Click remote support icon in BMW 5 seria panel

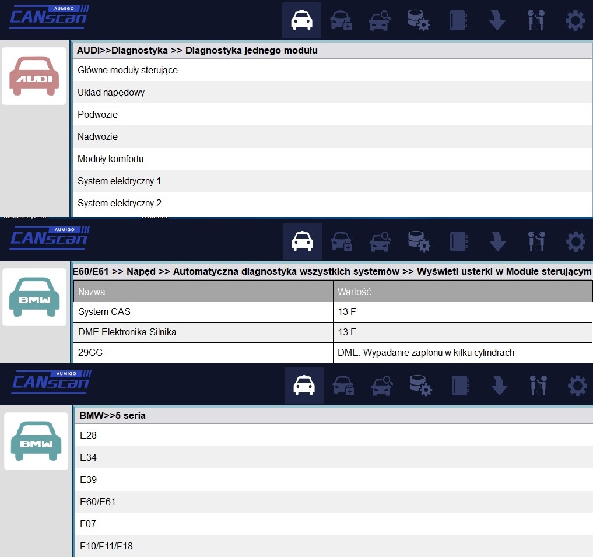(538, 386)
